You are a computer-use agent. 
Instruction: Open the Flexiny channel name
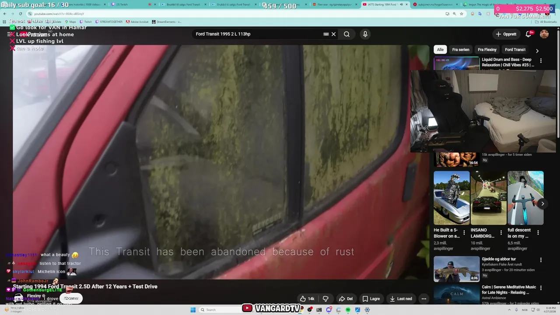click(34, 296)
